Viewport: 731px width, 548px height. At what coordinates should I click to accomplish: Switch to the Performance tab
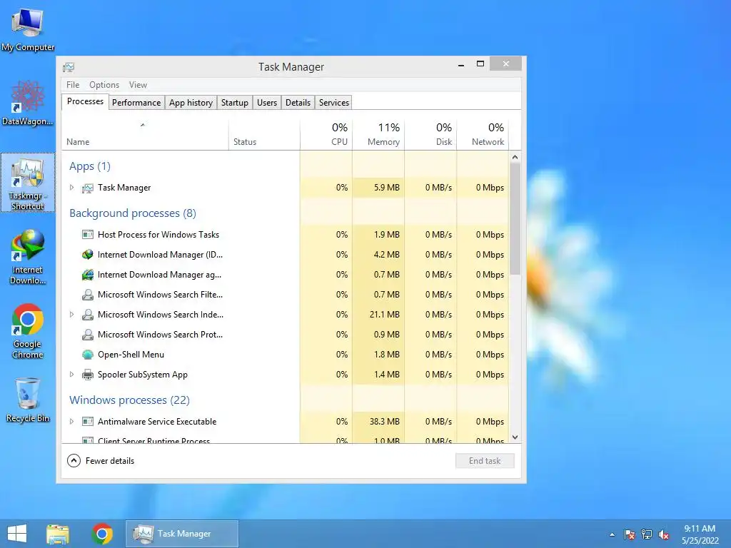(136, 103)
